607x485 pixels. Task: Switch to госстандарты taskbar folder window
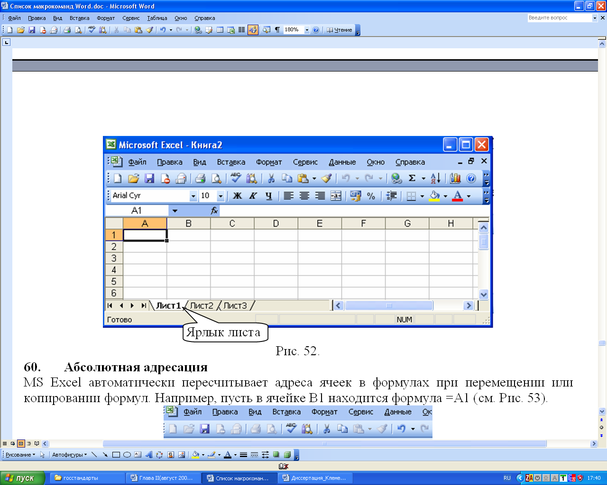pos(87,478)
